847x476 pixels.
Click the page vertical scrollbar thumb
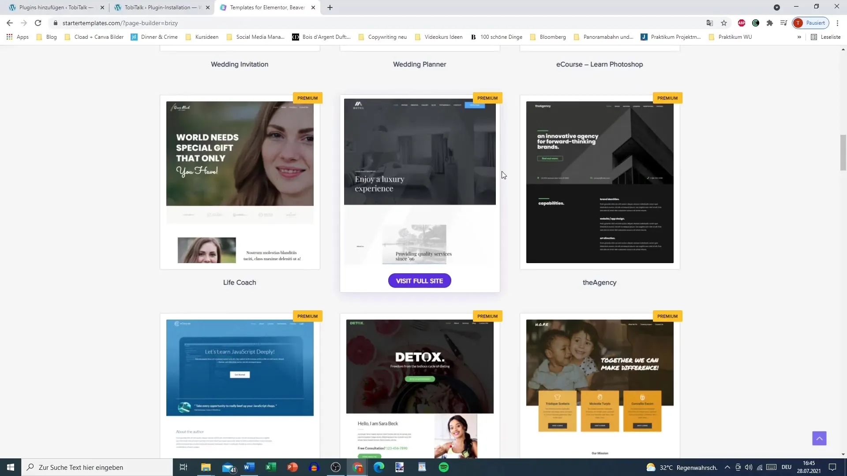pos(843,152)
